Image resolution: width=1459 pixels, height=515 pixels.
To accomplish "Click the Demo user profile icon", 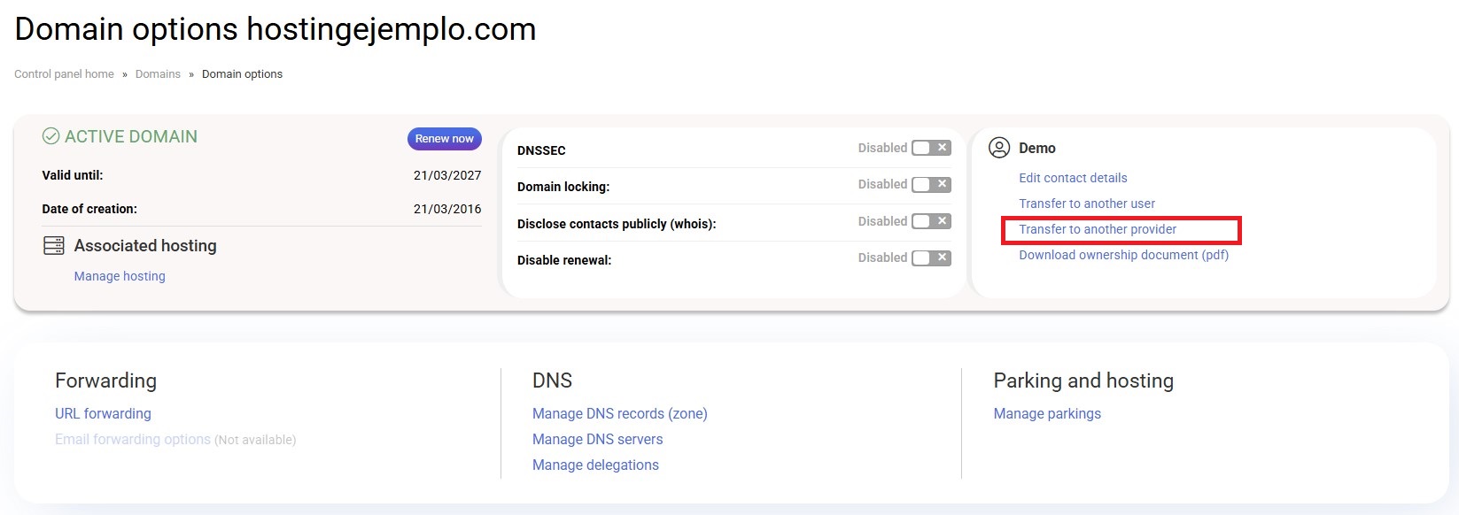I will point(999,148).
